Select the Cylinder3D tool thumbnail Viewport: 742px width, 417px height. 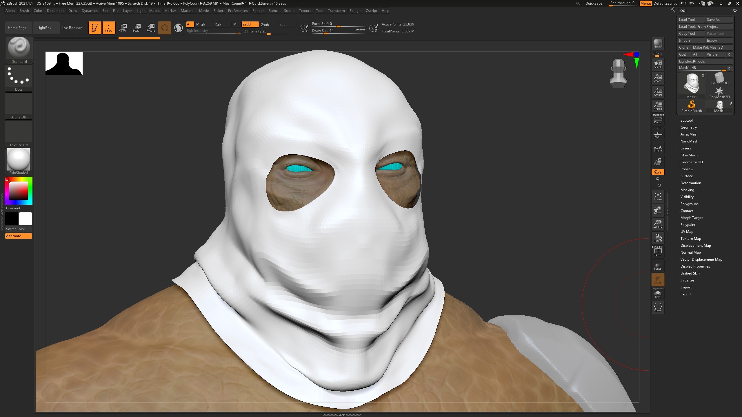(719, 79)
